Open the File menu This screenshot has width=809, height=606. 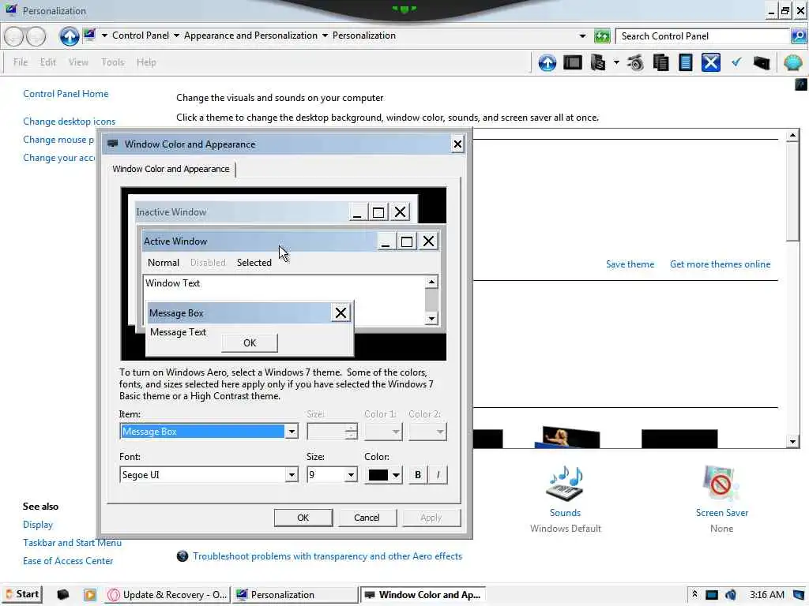(x=21, y=62)
